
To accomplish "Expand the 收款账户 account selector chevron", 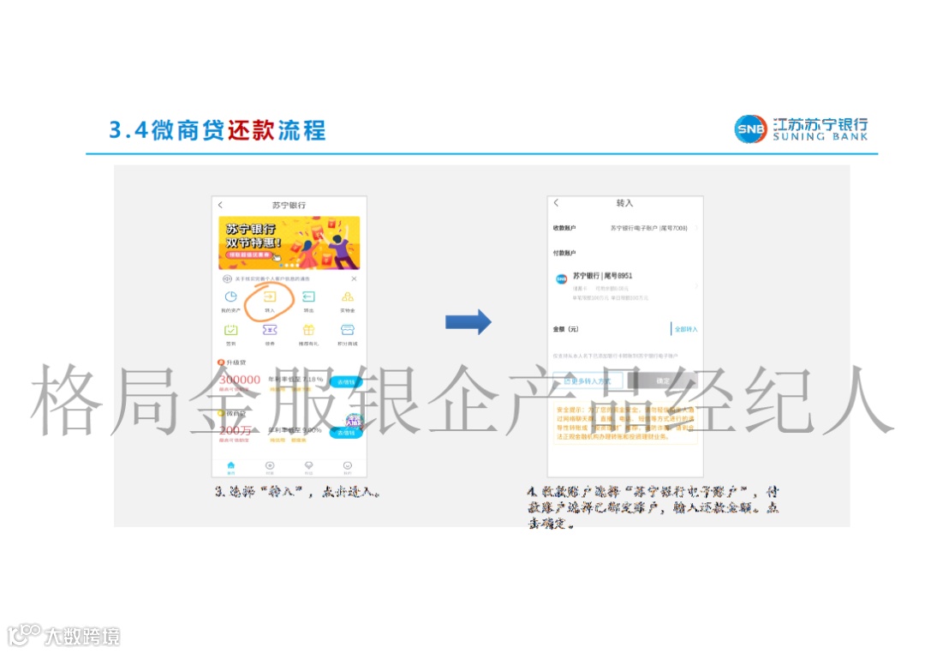I will (696, 228).
